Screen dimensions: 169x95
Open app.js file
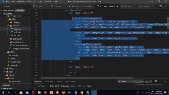point(13,59)
